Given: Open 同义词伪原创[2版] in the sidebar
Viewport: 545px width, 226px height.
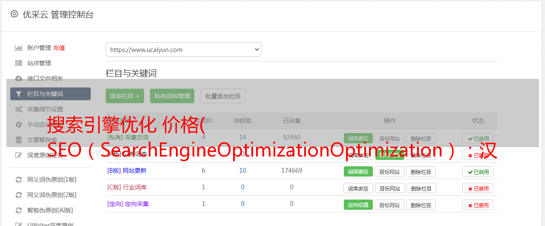Looking at the screenshot, I should pyautogui.click(x=52, y=195).
